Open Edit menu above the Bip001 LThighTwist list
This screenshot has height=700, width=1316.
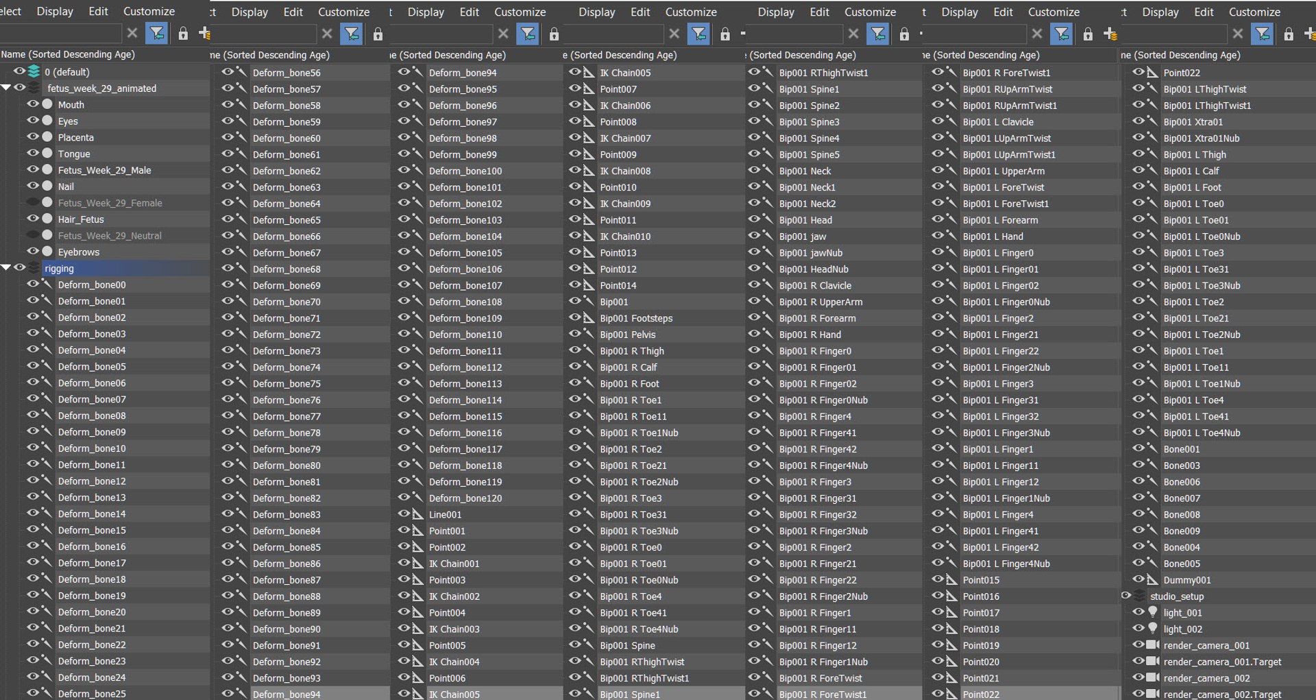click(1204, 12)
